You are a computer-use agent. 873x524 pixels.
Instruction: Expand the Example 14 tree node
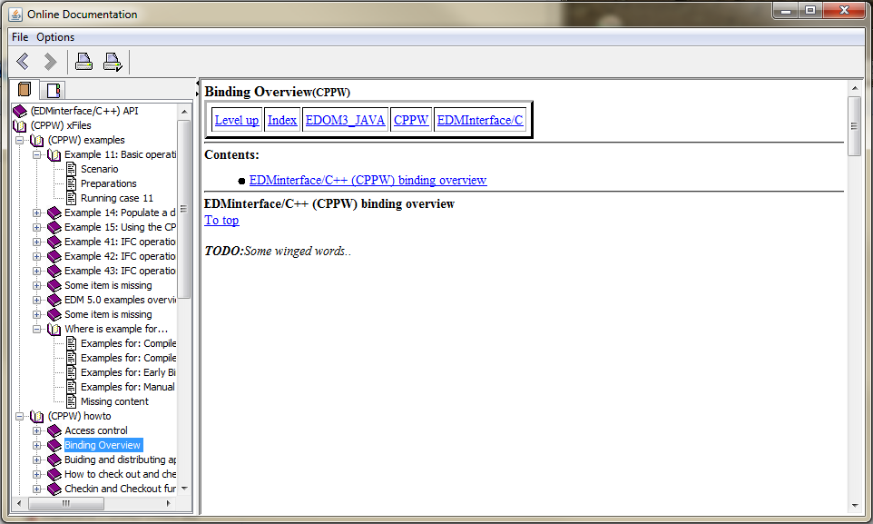37,213
